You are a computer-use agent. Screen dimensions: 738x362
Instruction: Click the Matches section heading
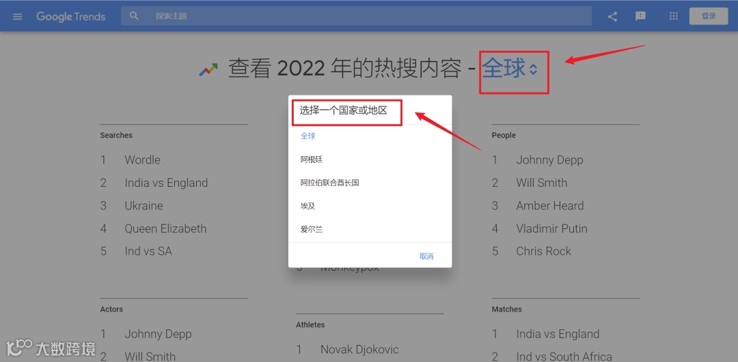tap(507, 310)
